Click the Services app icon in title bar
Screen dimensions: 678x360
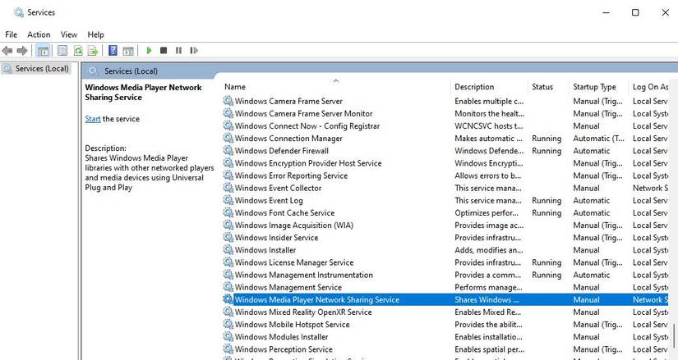(19, 12)
